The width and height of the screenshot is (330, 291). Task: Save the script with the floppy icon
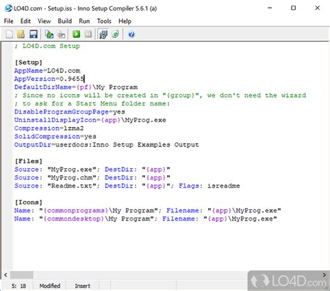click(x=33, y=34)
